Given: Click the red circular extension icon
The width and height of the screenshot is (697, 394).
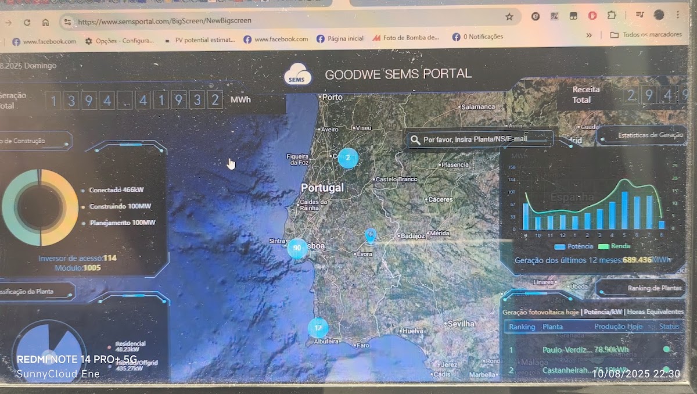Looking at the screenshot, I should pos(592,16).
